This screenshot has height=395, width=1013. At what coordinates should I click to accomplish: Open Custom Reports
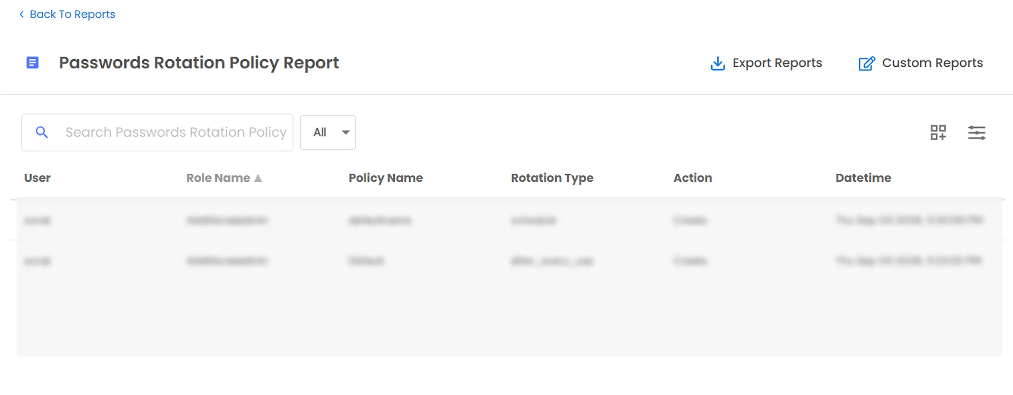click(921, 63)
